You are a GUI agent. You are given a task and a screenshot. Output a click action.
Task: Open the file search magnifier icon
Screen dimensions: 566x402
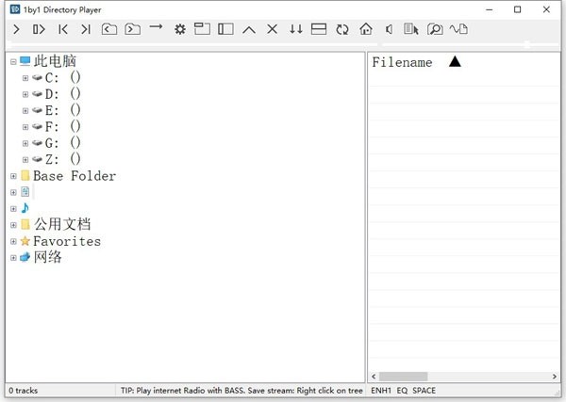point(435,30)
